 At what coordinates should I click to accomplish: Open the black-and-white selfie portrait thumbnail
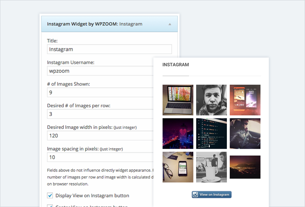tap(212, 100)
